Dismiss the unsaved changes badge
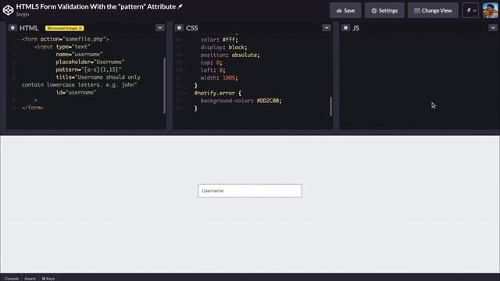This screenshot has height=281, width=500. tap(80, 28)
